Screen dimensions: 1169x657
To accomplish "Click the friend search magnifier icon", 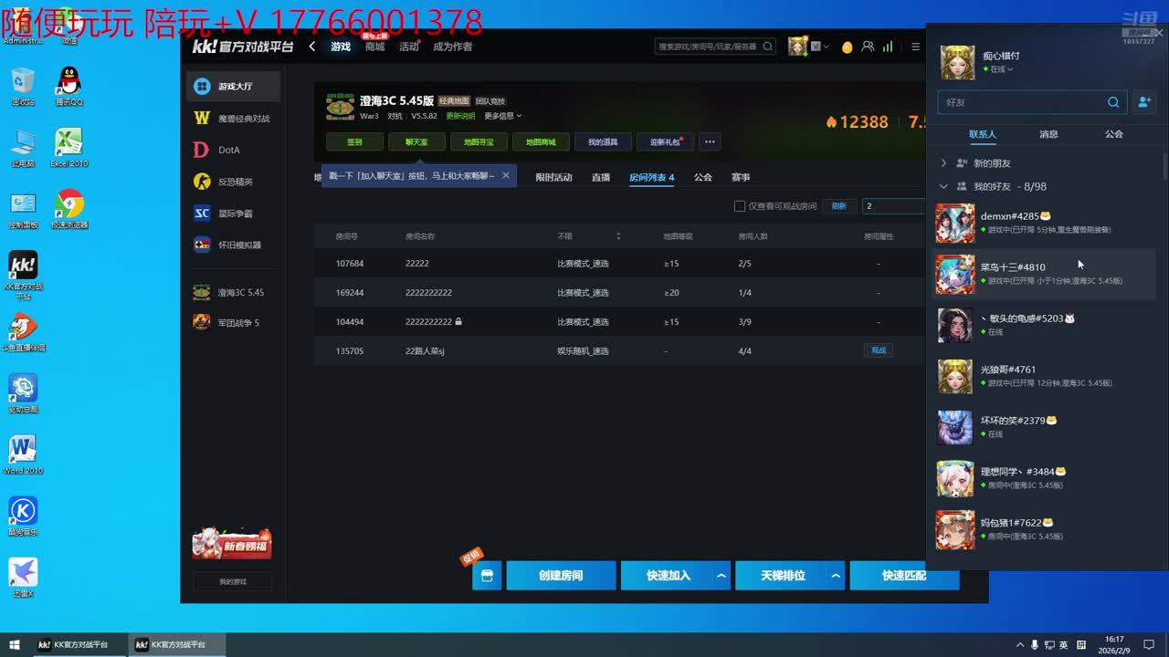I will pyautogui.click(x=1112, y=102).
